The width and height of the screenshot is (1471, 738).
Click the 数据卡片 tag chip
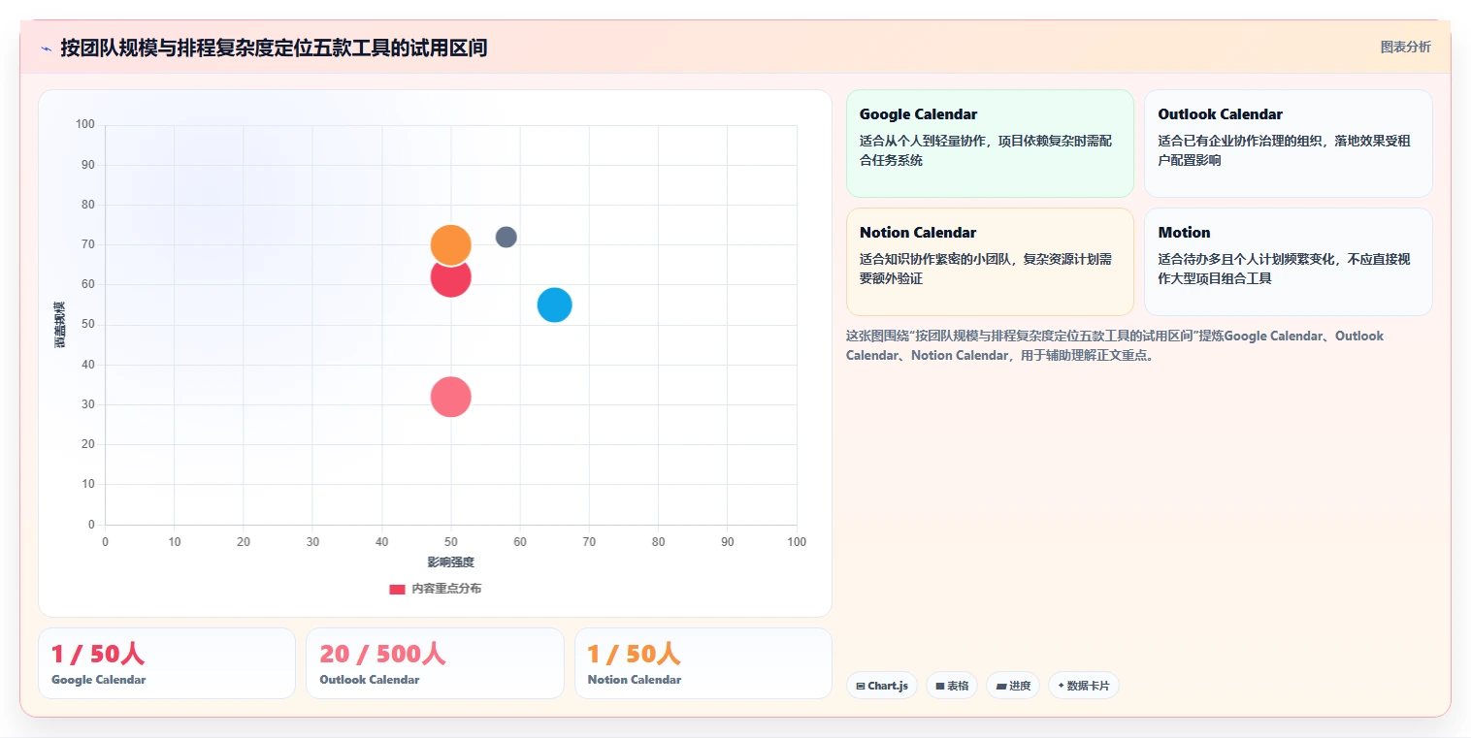click(x=1084, y=686)
